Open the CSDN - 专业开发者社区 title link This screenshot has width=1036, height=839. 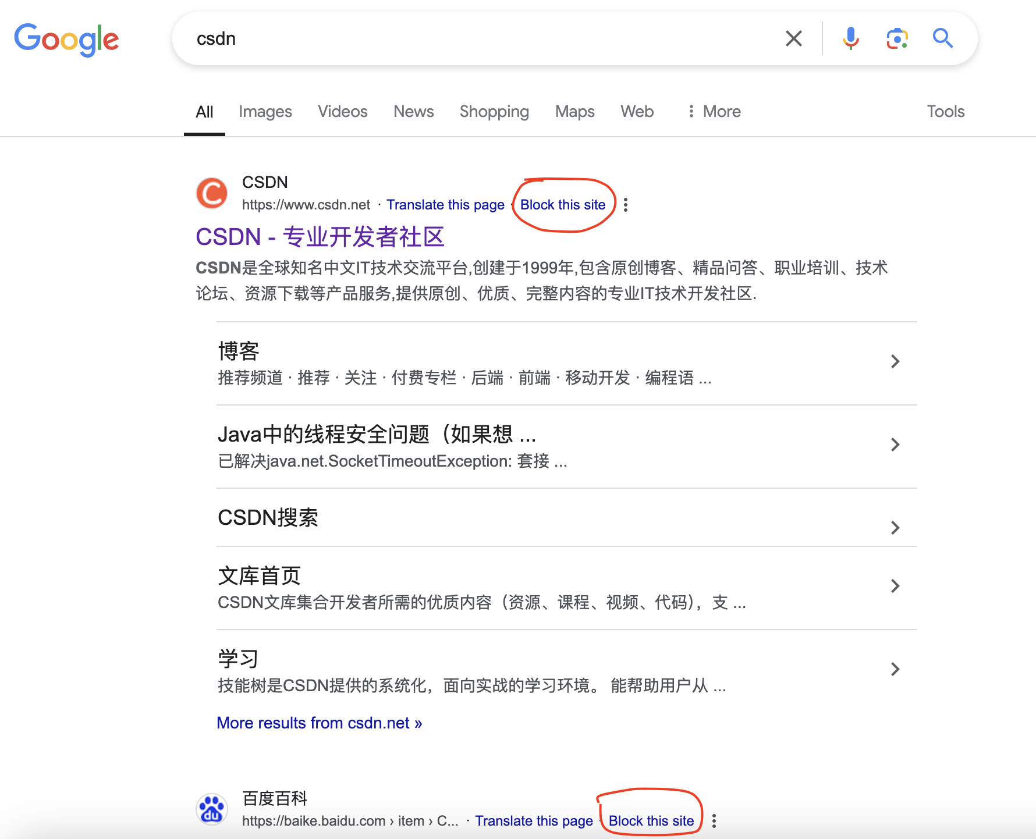point(320,237)
